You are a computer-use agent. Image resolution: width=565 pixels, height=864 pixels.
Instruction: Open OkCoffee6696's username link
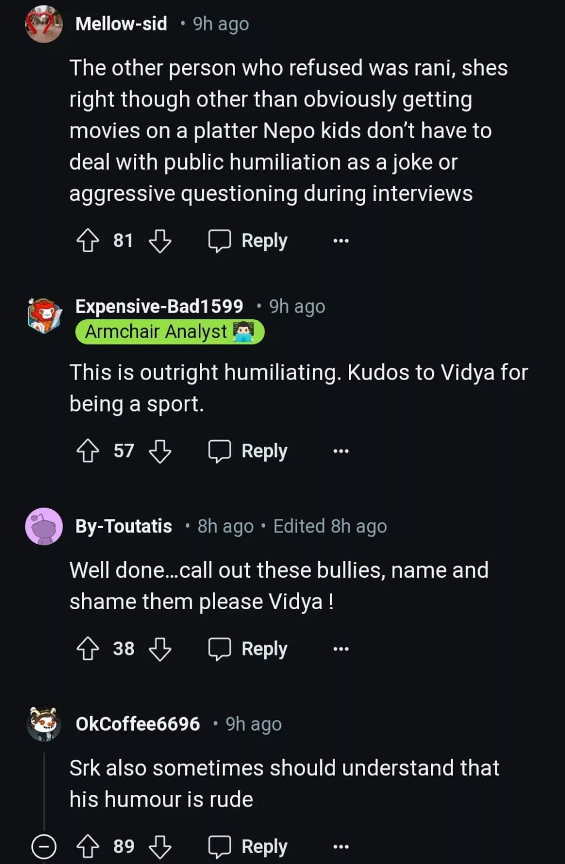coord(138,724)
